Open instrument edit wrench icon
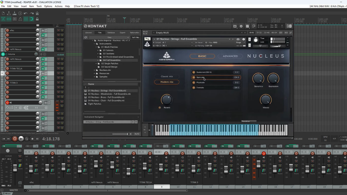This screenshot has width=347, height=195. tap(147, 39)
